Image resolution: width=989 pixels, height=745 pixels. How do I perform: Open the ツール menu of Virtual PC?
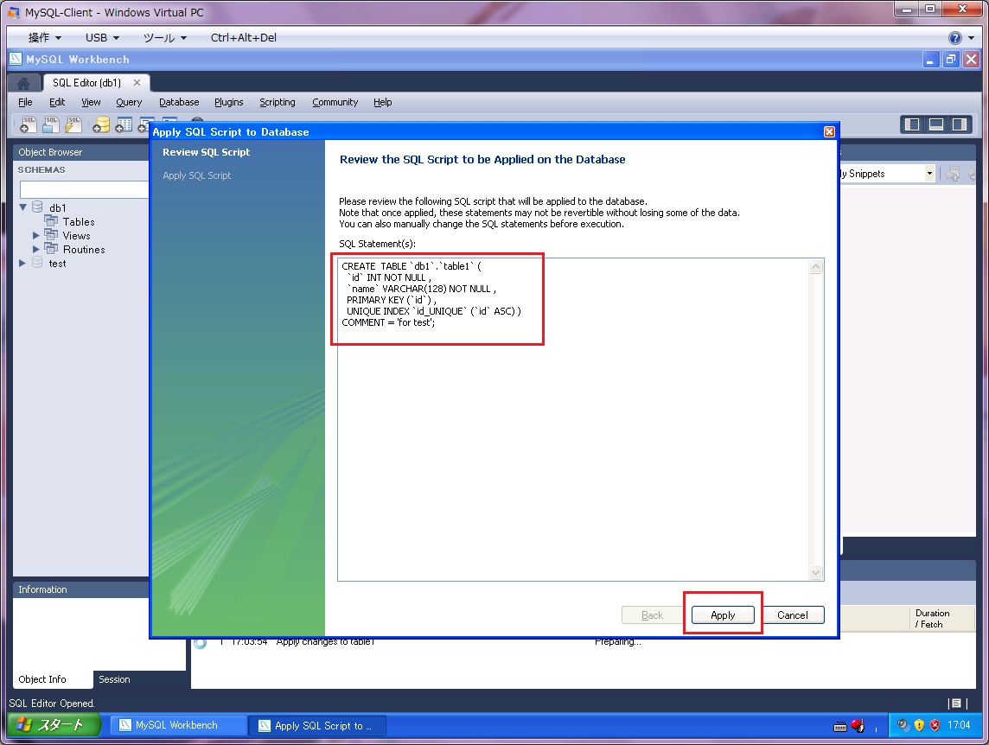tap(165, 38)
